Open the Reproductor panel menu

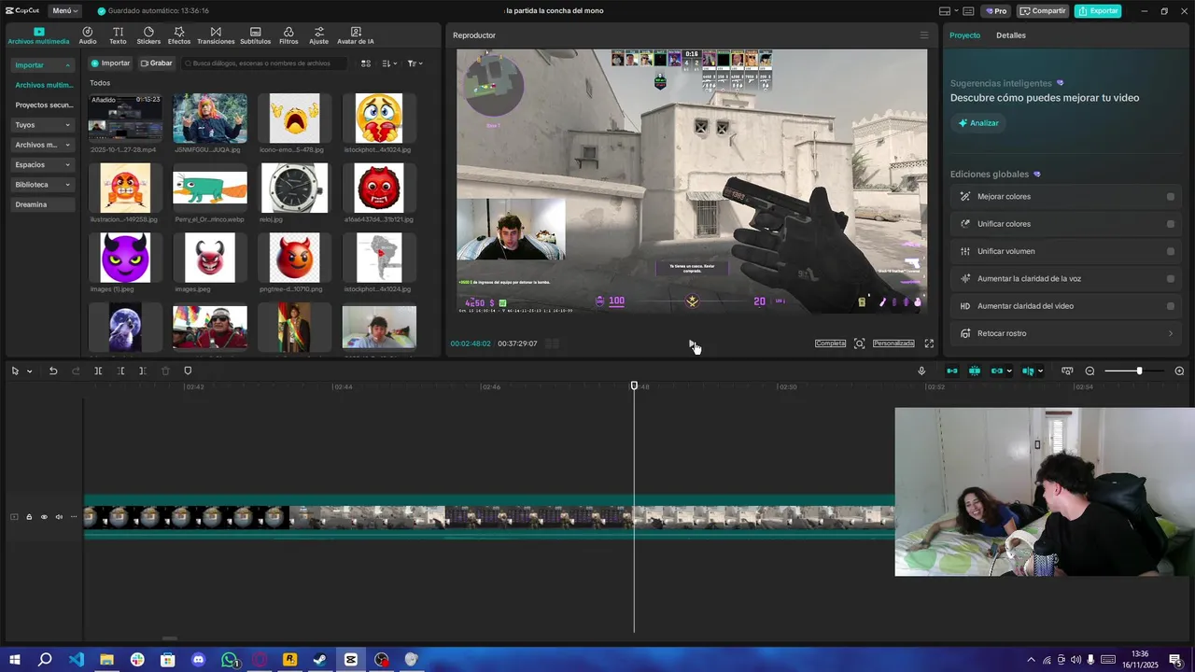click(x=924, y=35)
